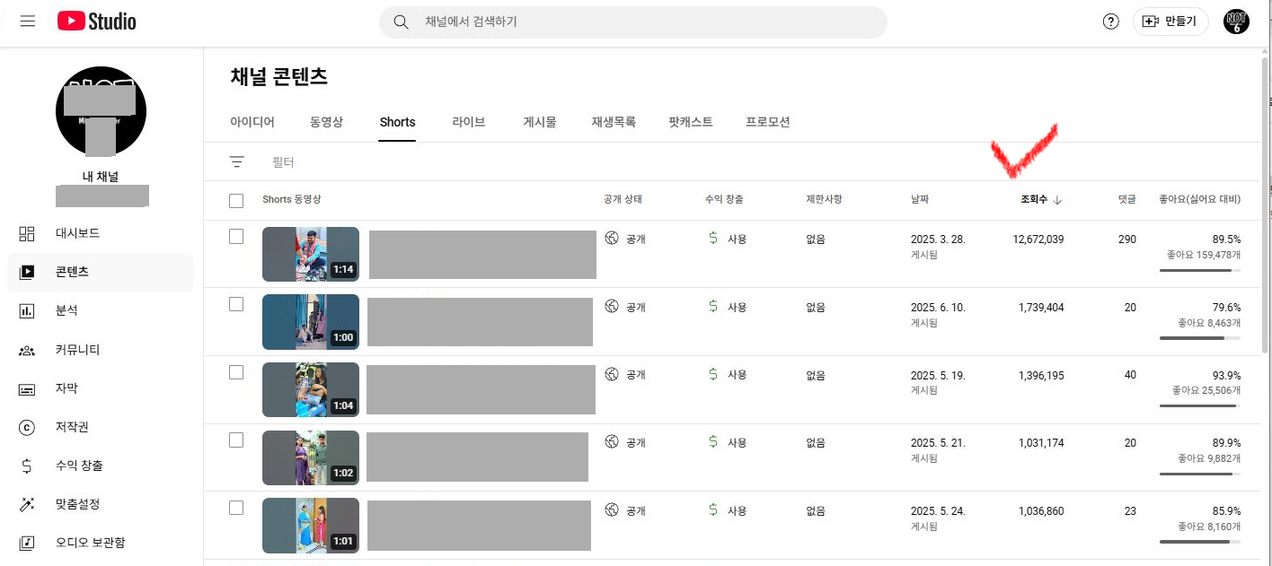This screenshot has height=566, width=1272.
Task: Click the like ratio bar for 89.5%
Action: 1199,270
